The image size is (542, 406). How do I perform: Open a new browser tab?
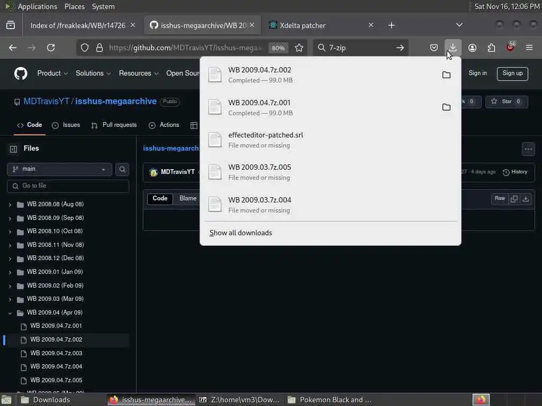coord(391,25)
